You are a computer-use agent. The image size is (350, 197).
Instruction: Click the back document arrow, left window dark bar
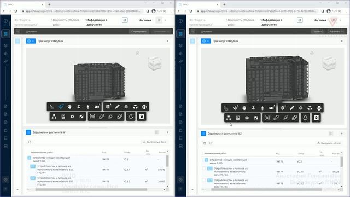pyautogui.click(x=18, y=32)
